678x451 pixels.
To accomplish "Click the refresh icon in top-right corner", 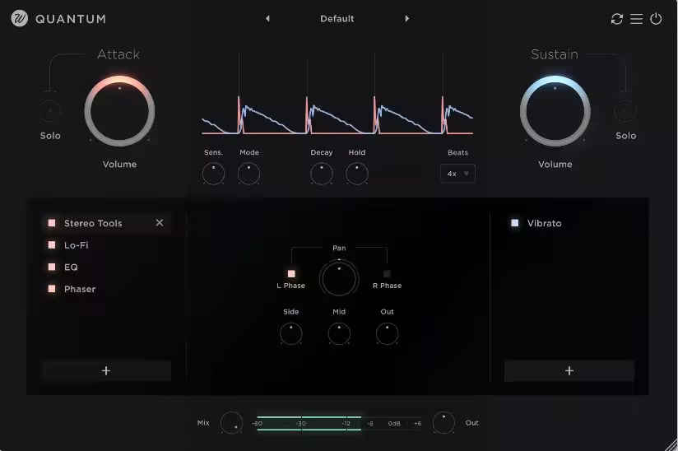I will pos(616,19).
